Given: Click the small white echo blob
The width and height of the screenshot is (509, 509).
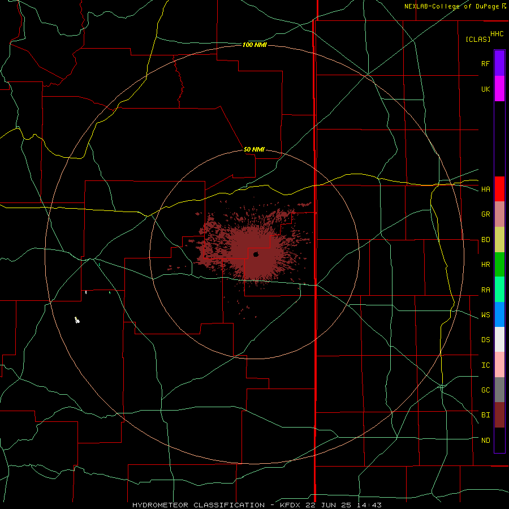Looking at the screenshot, I should [77, 321].
